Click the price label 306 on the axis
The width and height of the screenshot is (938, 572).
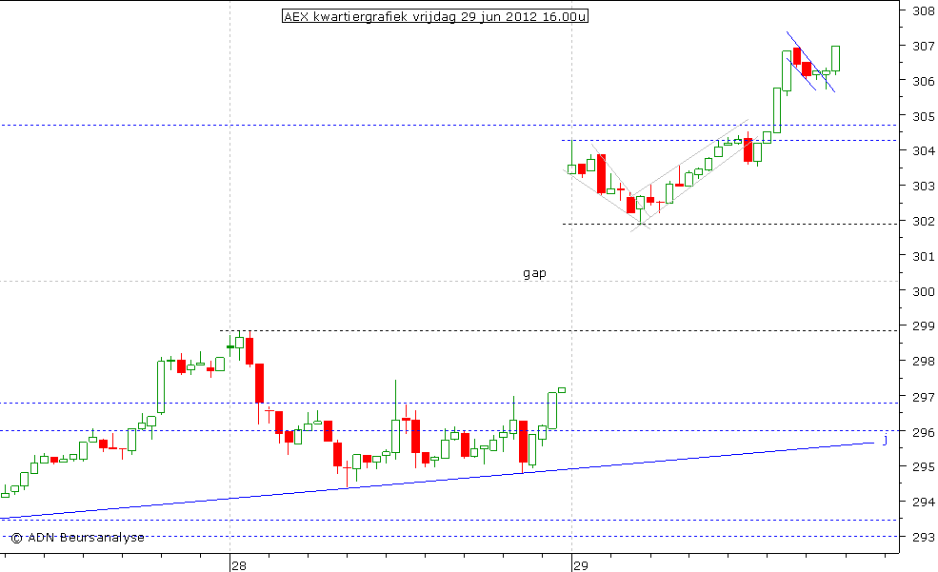924,81
